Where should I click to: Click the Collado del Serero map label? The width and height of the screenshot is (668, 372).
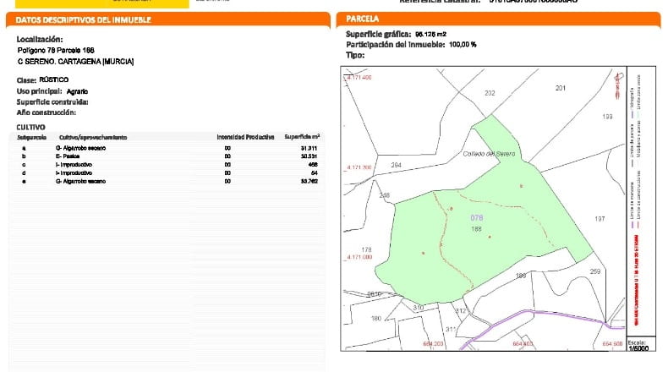[x=489, y=154]
